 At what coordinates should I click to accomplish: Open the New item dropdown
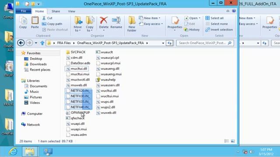point(150,18)
